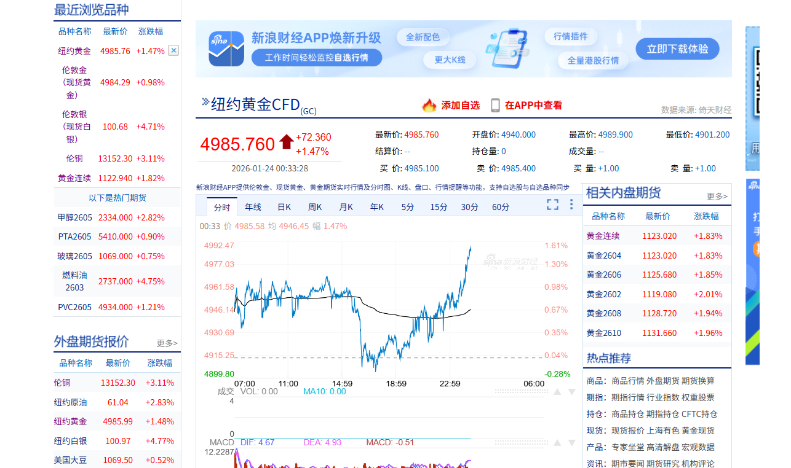Open 黄金2602 related futures row
Screen dimensions: 791x468
(x=604, y=294)
